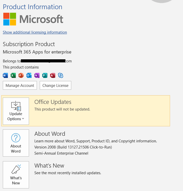The width and height of the screenshot is (183, 191).
Task: Click 'This product will not be updated.' text
Action: pyautogui.click(x=62, y=109)
